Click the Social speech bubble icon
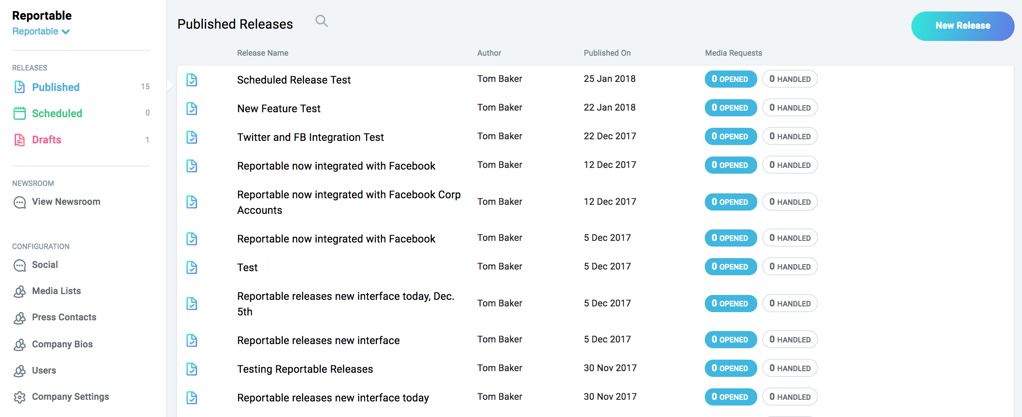The width and height of the screenshot is (1022, 417). click(19, 265)
